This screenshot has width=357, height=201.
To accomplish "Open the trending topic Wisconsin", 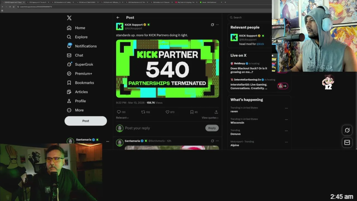I will pos(237,123).
